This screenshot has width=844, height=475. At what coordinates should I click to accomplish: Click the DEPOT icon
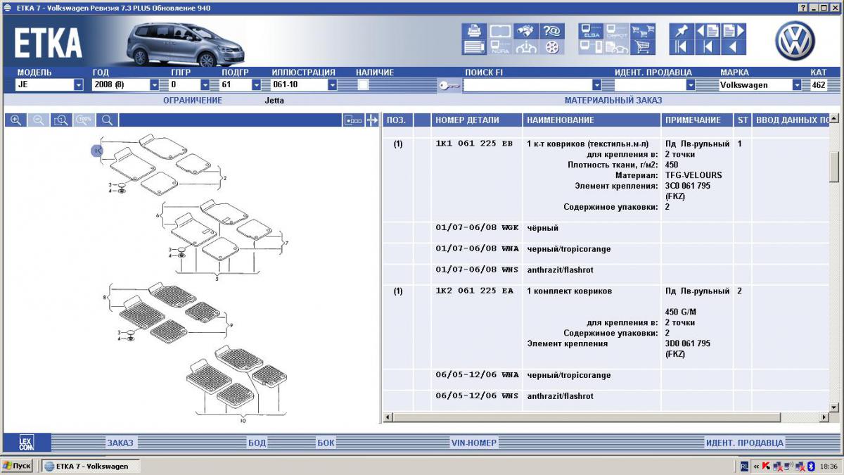coord(617,31)
